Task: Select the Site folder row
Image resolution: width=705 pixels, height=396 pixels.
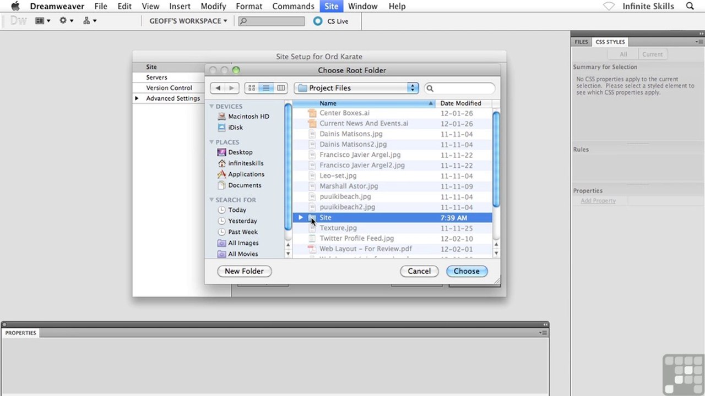Action: (392, 218)
